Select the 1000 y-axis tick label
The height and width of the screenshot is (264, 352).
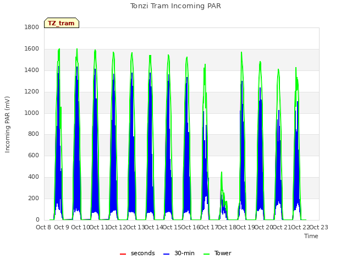pos(32,113)
